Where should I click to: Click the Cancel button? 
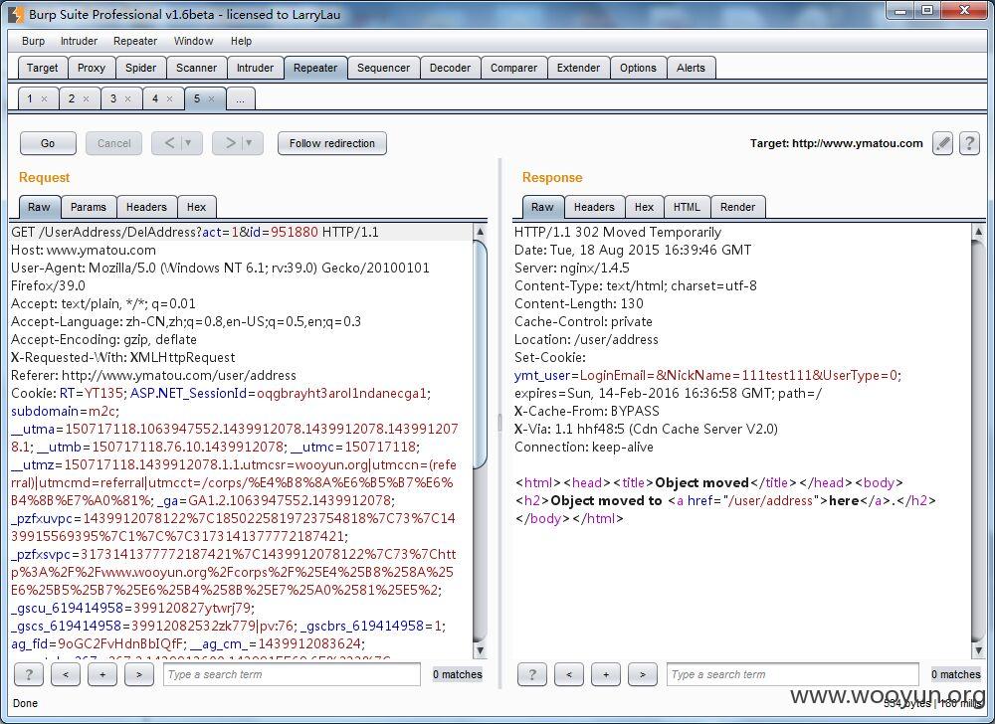coord(114,143)
